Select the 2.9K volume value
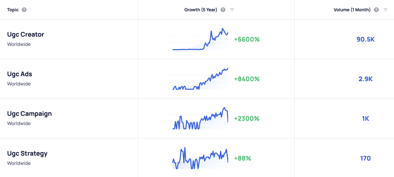 click(365, 79)
